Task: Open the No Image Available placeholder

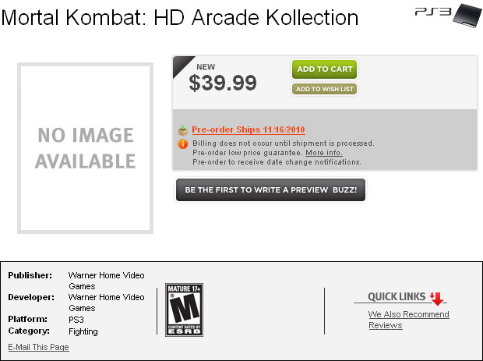Action: [x=86, y=148]
